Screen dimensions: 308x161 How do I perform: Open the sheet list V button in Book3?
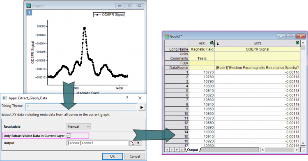click(x=182, y=149)
